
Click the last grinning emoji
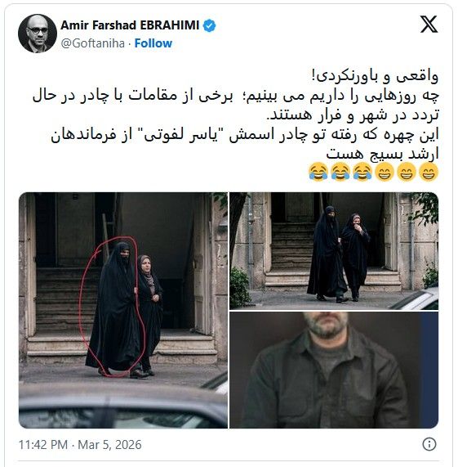click(429, 172)
